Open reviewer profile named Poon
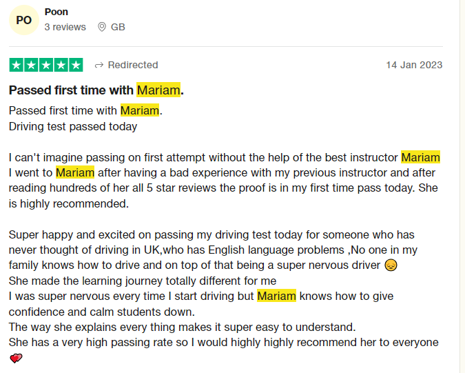The width and height of the screenshot is (465, 373). [x=56, y=12]
